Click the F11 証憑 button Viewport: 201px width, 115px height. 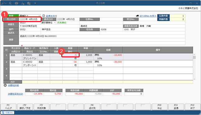(176, 107)
